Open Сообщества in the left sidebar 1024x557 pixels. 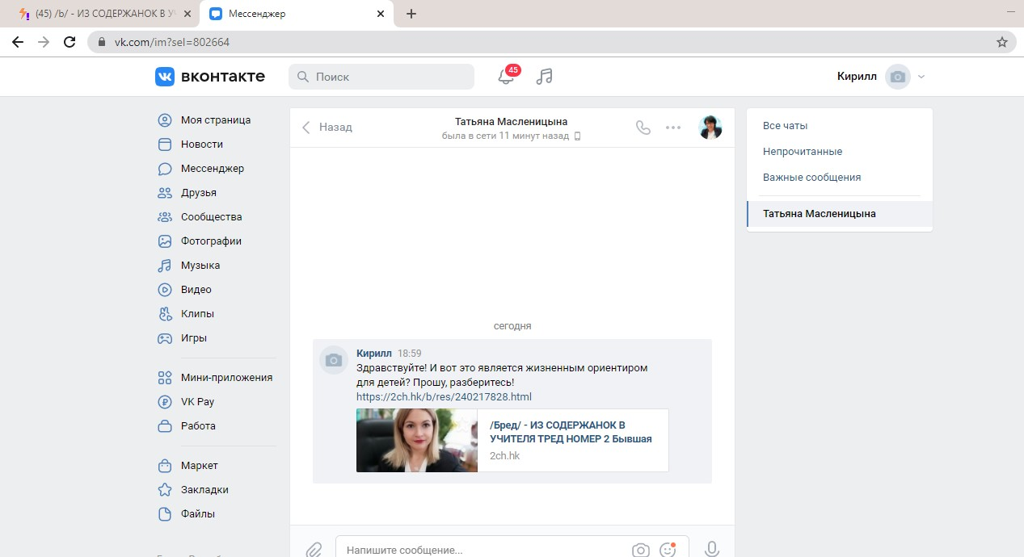211,217
